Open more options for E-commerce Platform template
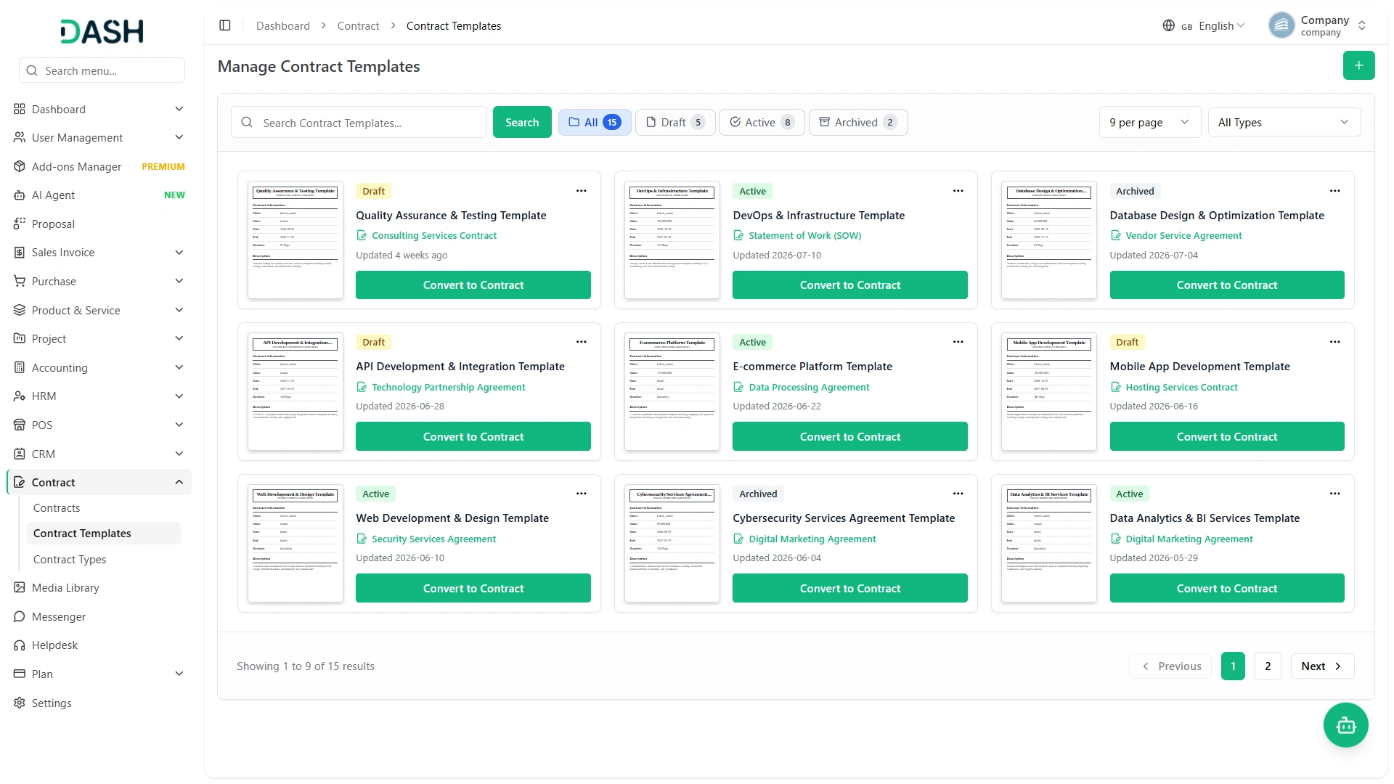 click(958, 342)
